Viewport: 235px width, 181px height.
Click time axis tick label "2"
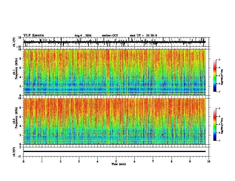click(61, 161)
